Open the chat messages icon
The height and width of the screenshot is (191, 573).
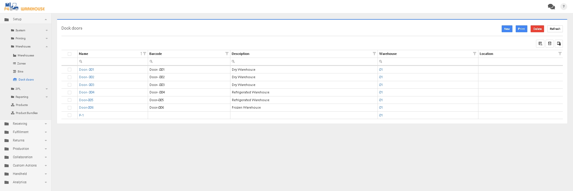[x=551, y=7]
